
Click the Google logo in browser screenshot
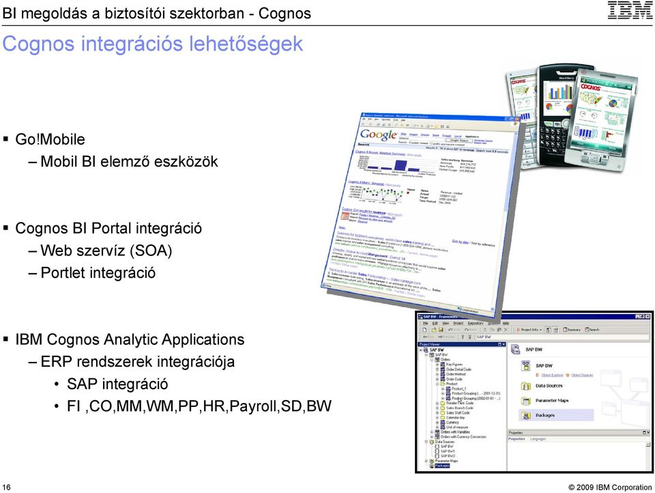379,135
